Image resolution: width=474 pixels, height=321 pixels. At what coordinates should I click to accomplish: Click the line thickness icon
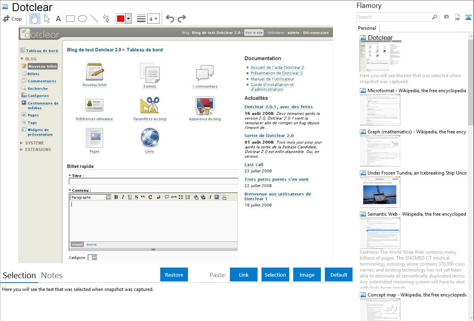point(141,19)
